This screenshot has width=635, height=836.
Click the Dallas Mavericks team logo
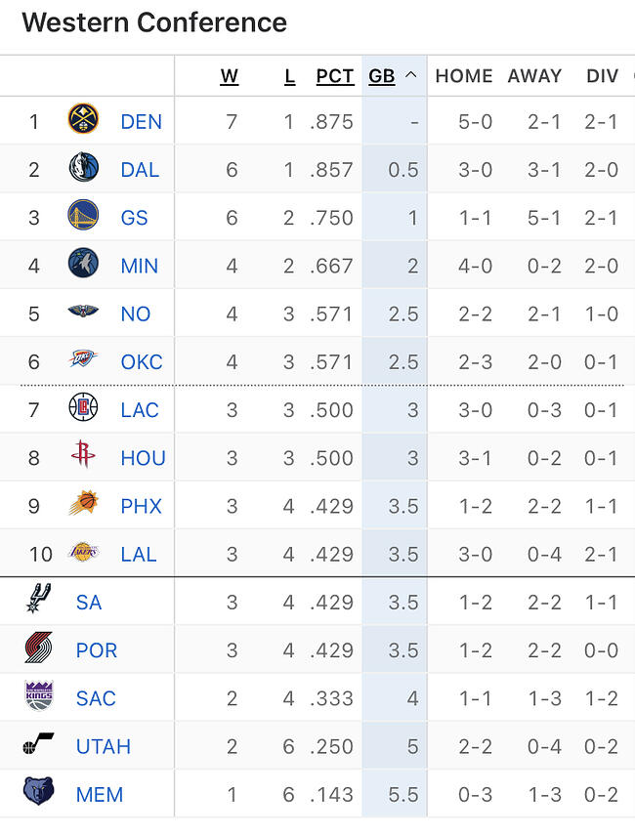pos(83,169)
